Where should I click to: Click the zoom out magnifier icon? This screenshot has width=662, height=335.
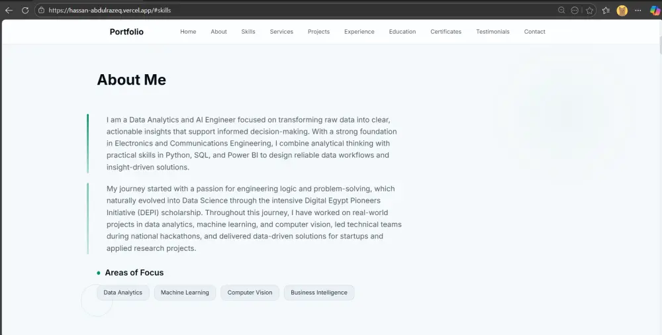561,11
